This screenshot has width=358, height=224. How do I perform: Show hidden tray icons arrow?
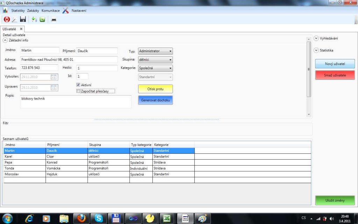(x=311, y=218)
